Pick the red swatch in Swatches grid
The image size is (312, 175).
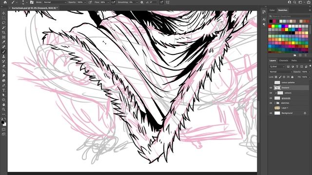tap(270, 26)
